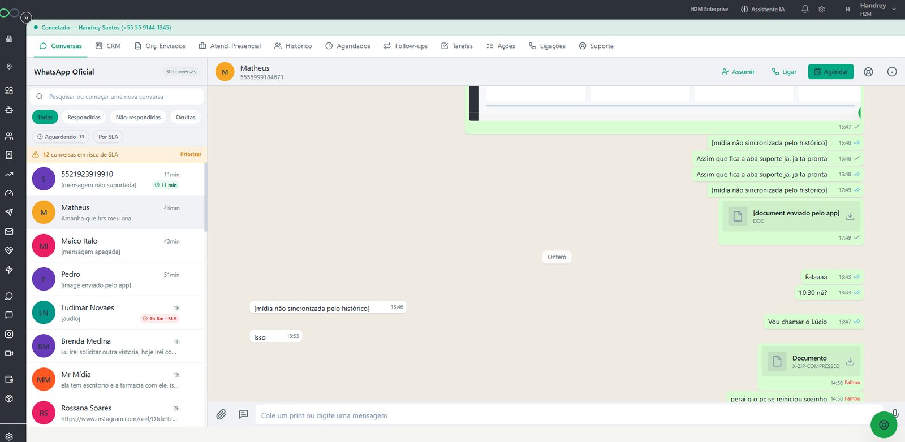Select the Respondidas filter chip

(84, 117)
